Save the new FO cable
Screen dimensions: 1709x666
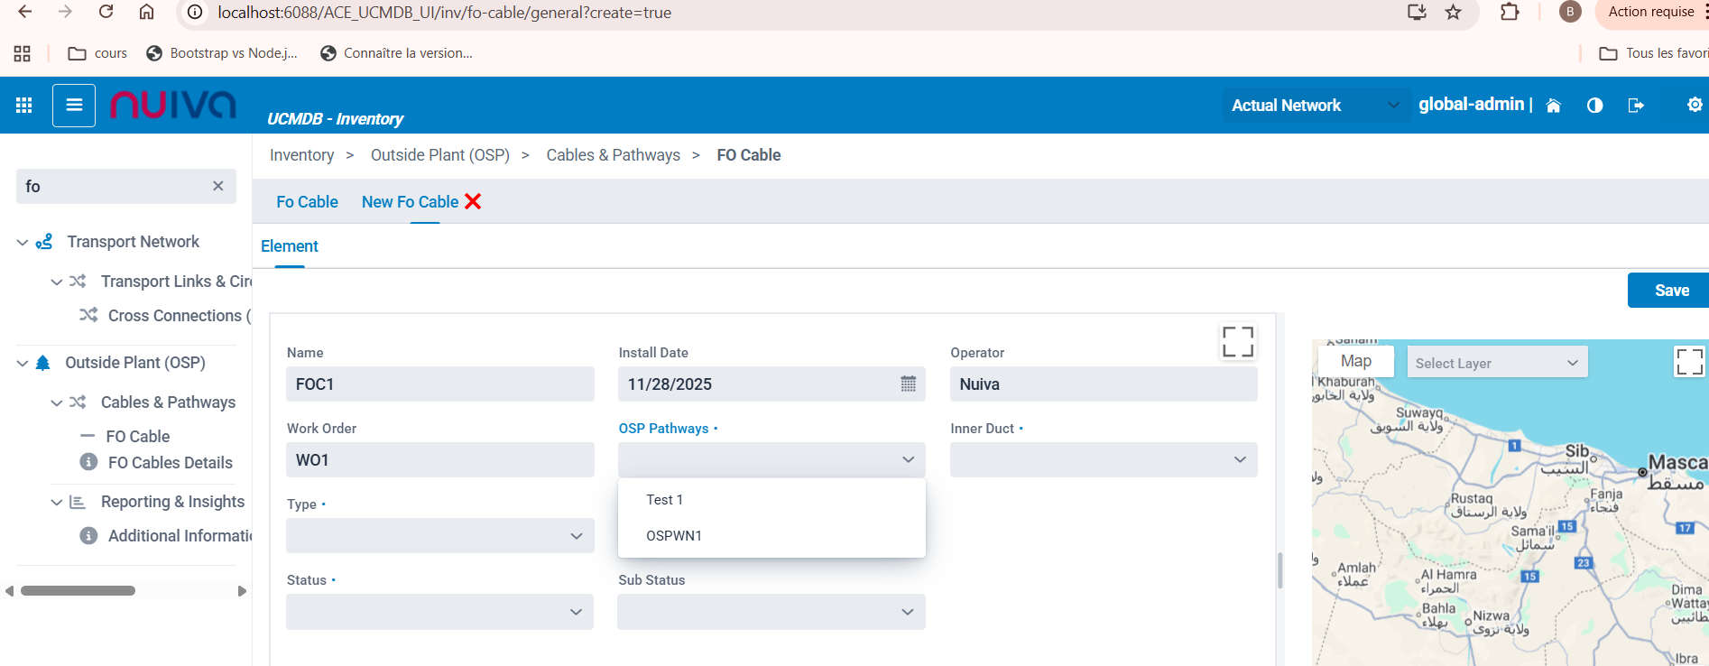click(1670, 291)
